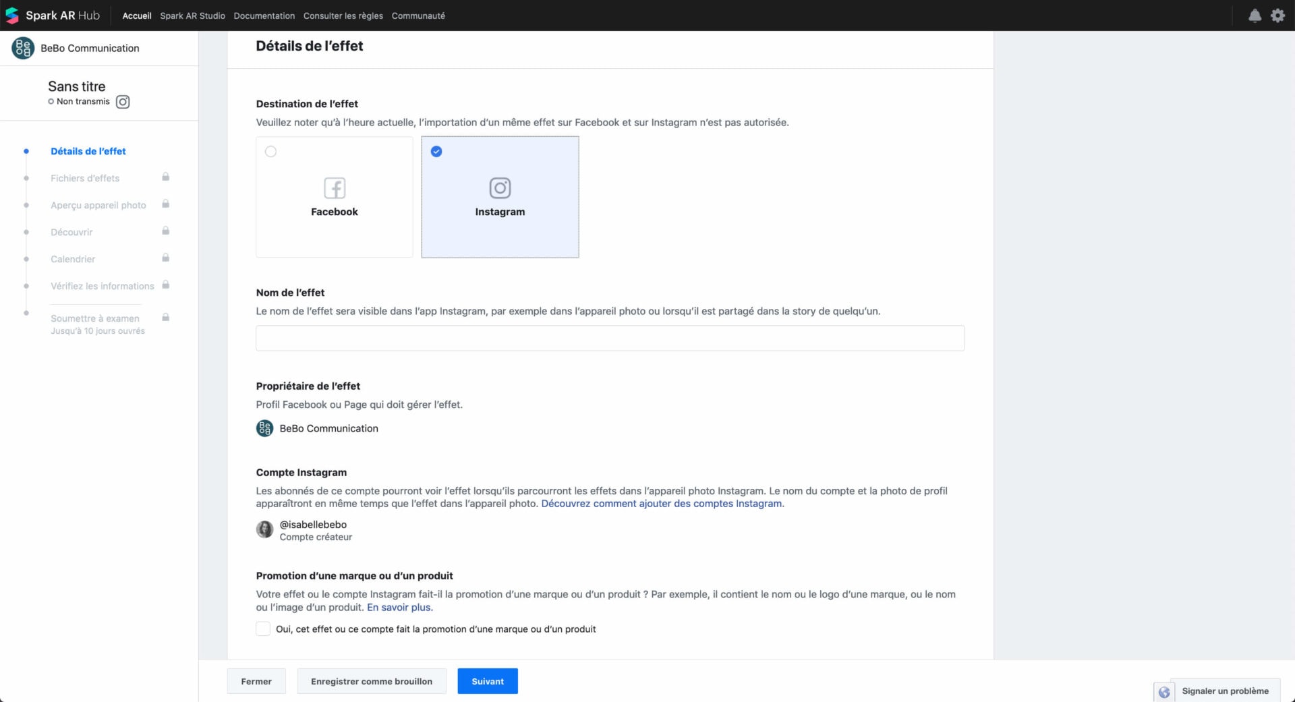Click the Nom de l'effet input field

click(x=610, y=338)
